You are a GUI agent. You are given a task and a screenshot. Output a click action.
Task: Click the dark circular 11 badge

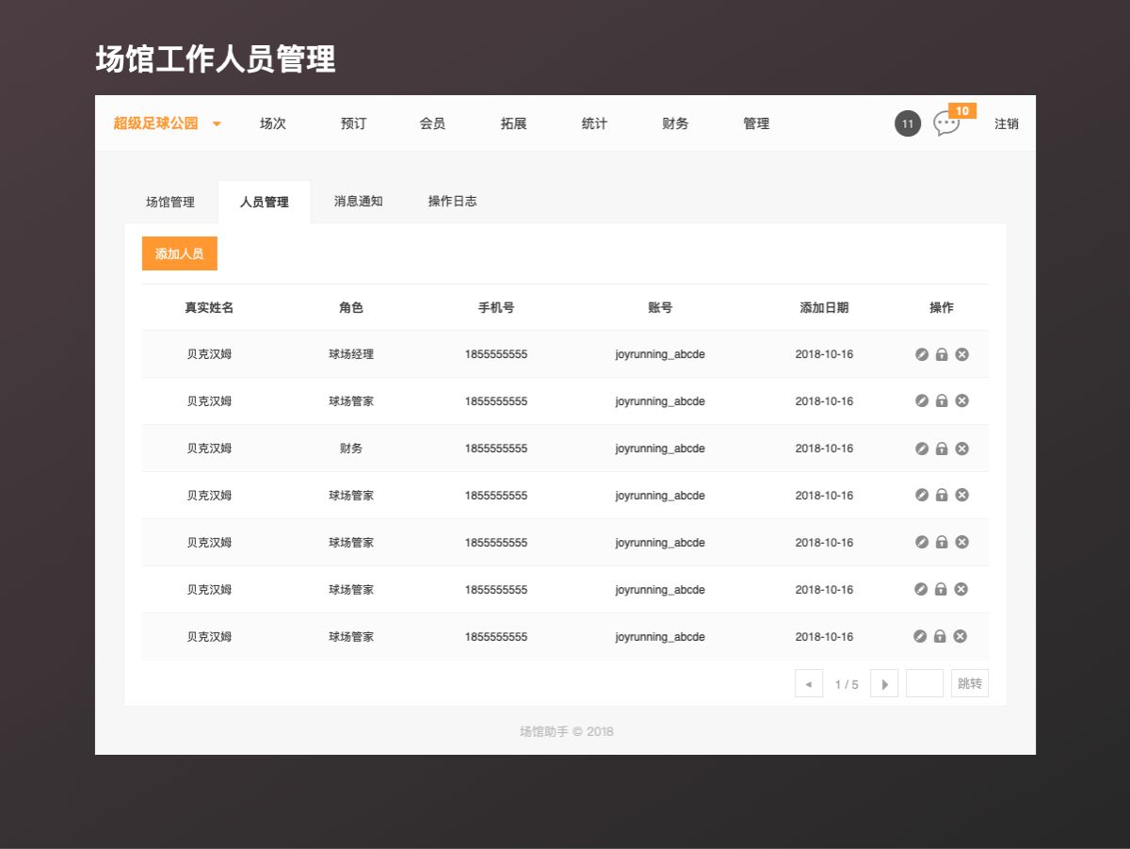click(908, 123)
